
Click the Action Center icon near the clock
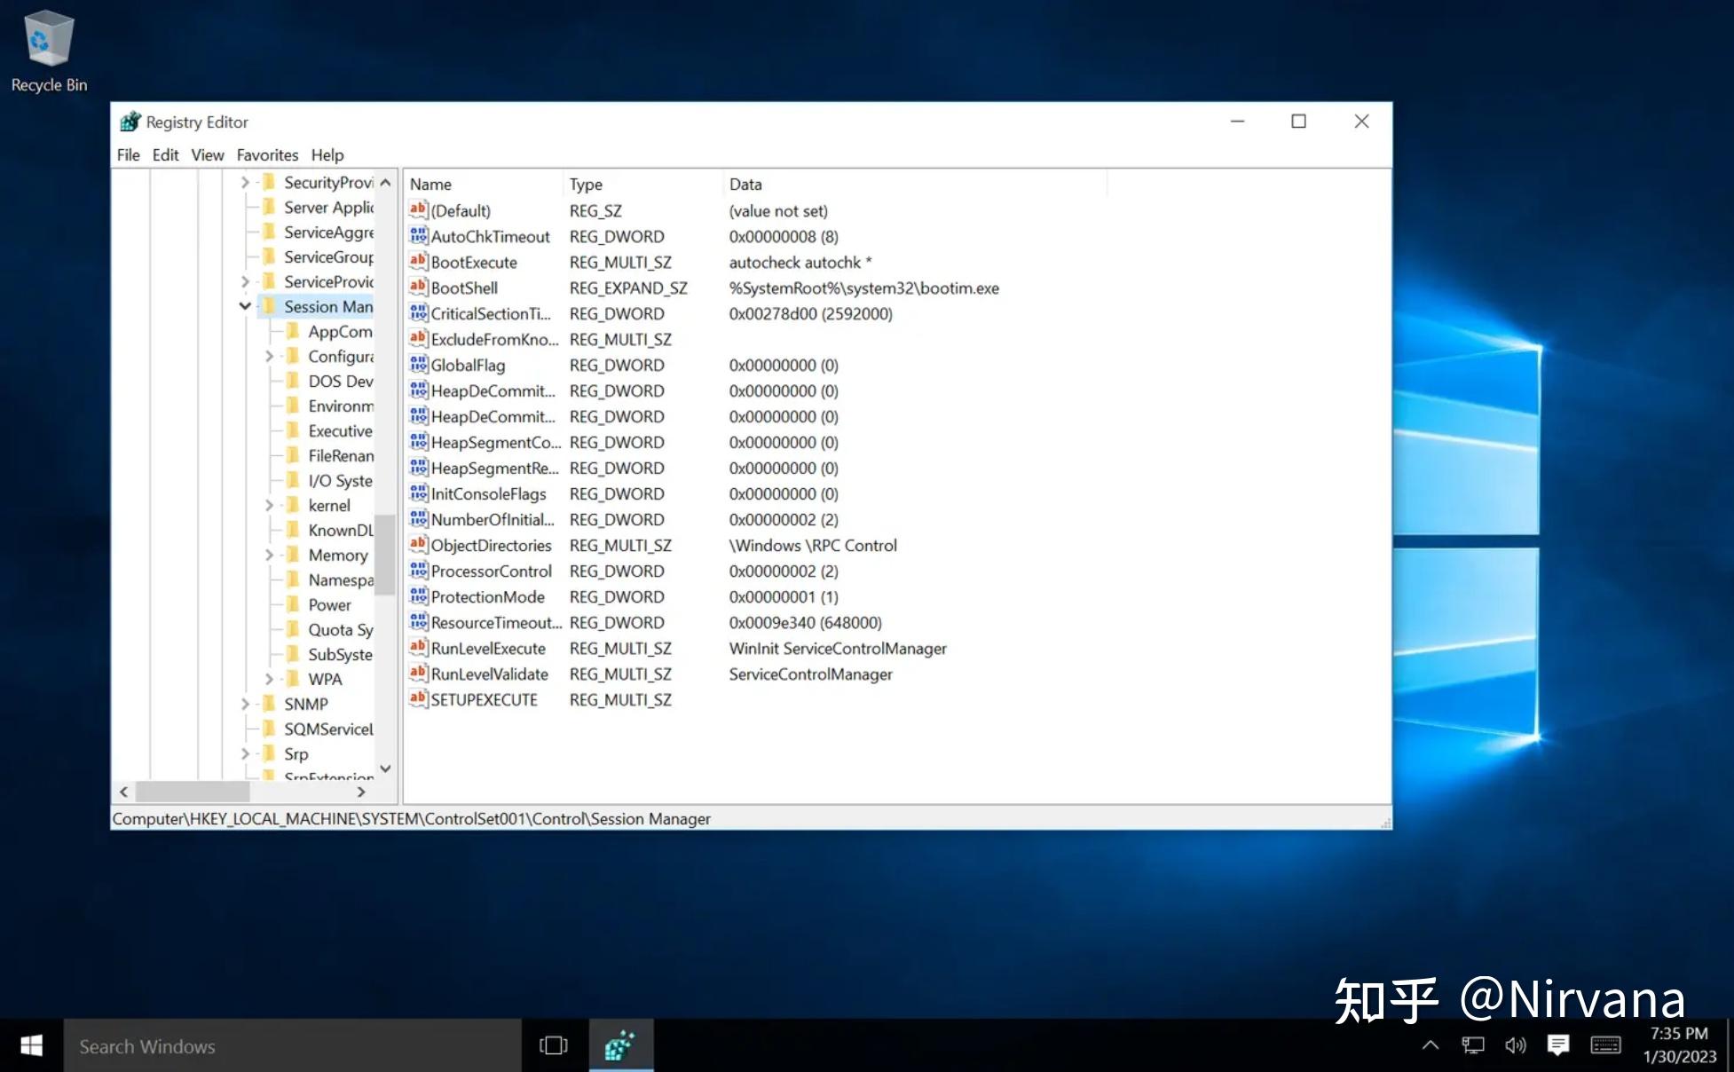1559,1045
